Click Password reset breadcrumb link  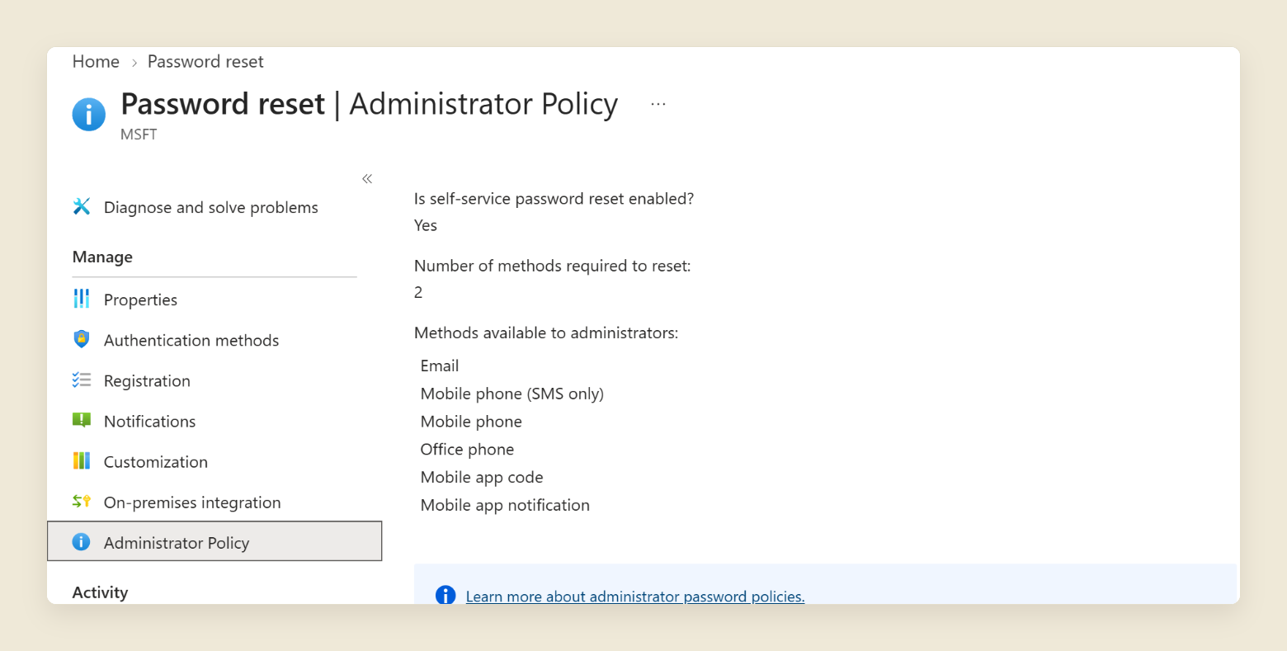pyautogui.click(x=205, y=62)
